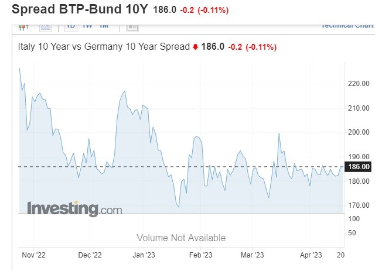
Task: Click the Mar '23 date label
Action: point(254,255)
